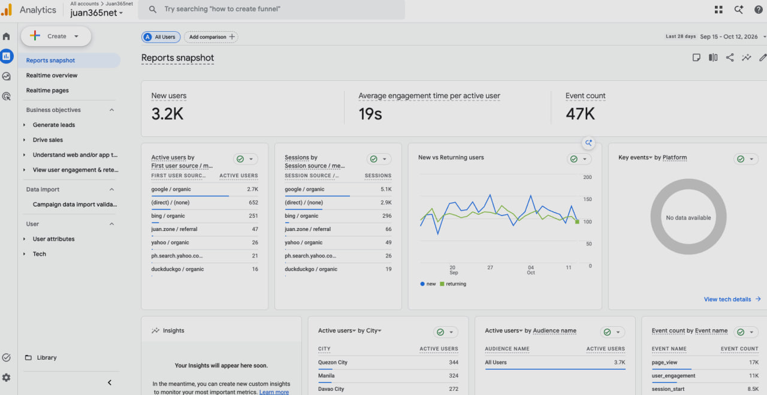Follow the View tech details link
Screen dimensions: 767x395
pyautogui.click(x=732, y=299)
